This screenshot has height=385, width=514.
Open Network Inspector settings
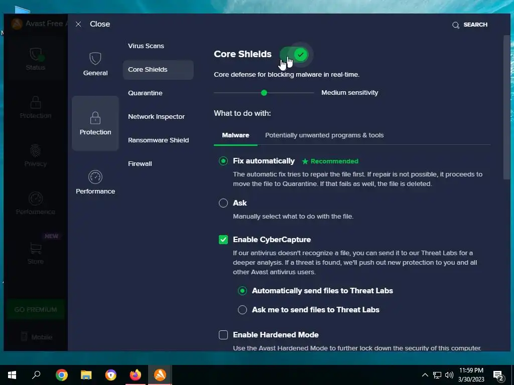[158, 116]
